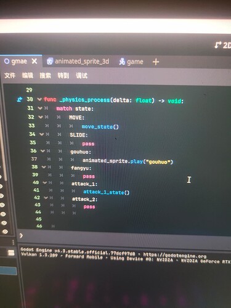Click the animated_sprite_3d tab icon

point(49,61)
